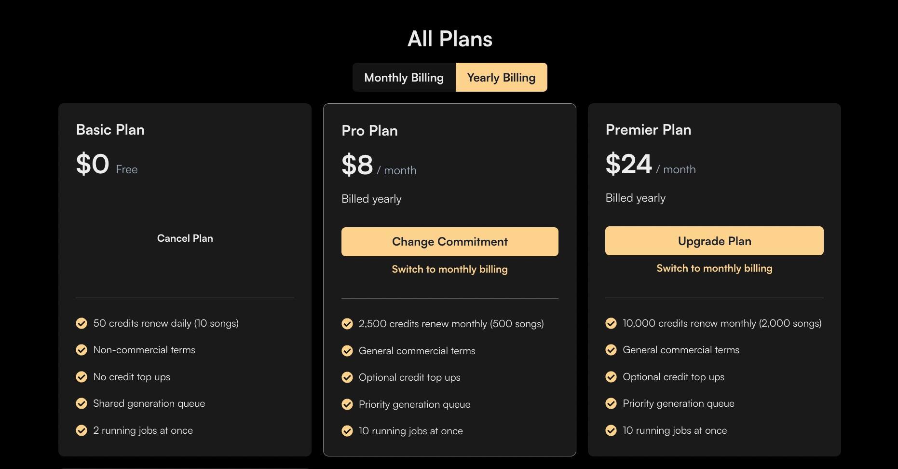
Task: Click the Basic Plan heading
Action: point(110,130)
